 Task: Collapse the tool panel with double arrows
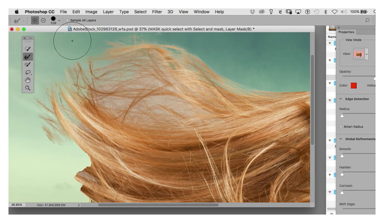pos(30,38)
